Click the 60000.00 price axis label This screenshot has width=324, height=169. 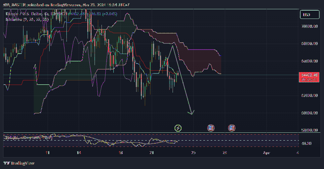[x=309, y=113]
